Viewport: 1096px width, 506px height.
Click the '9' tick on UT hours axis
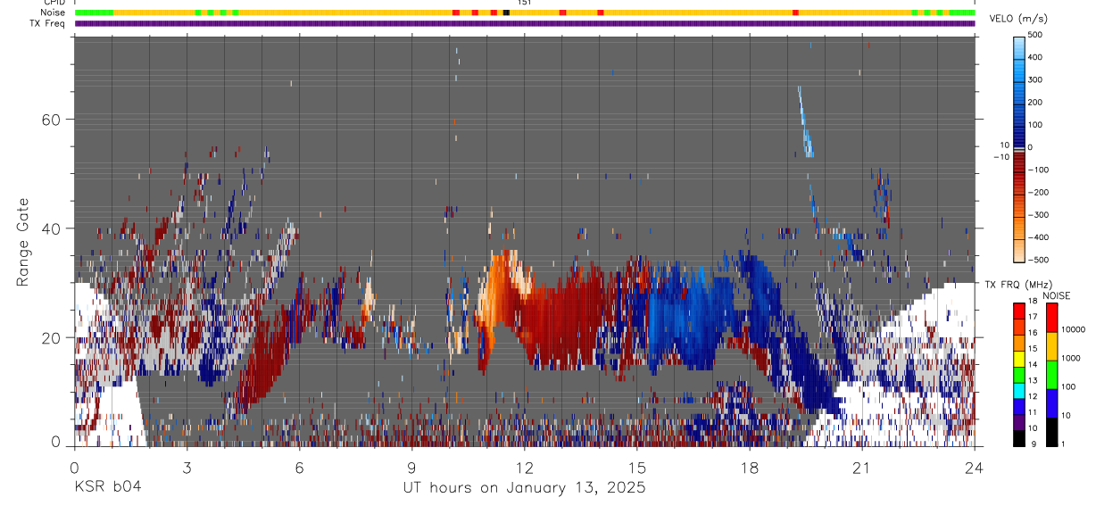[412, 467]
